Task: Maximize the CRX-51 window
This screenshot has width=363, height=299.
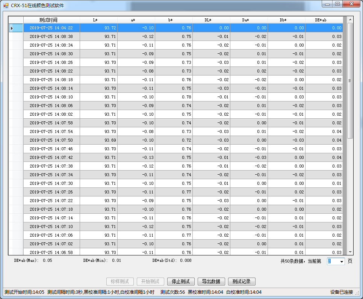Action: click(337, 4)
